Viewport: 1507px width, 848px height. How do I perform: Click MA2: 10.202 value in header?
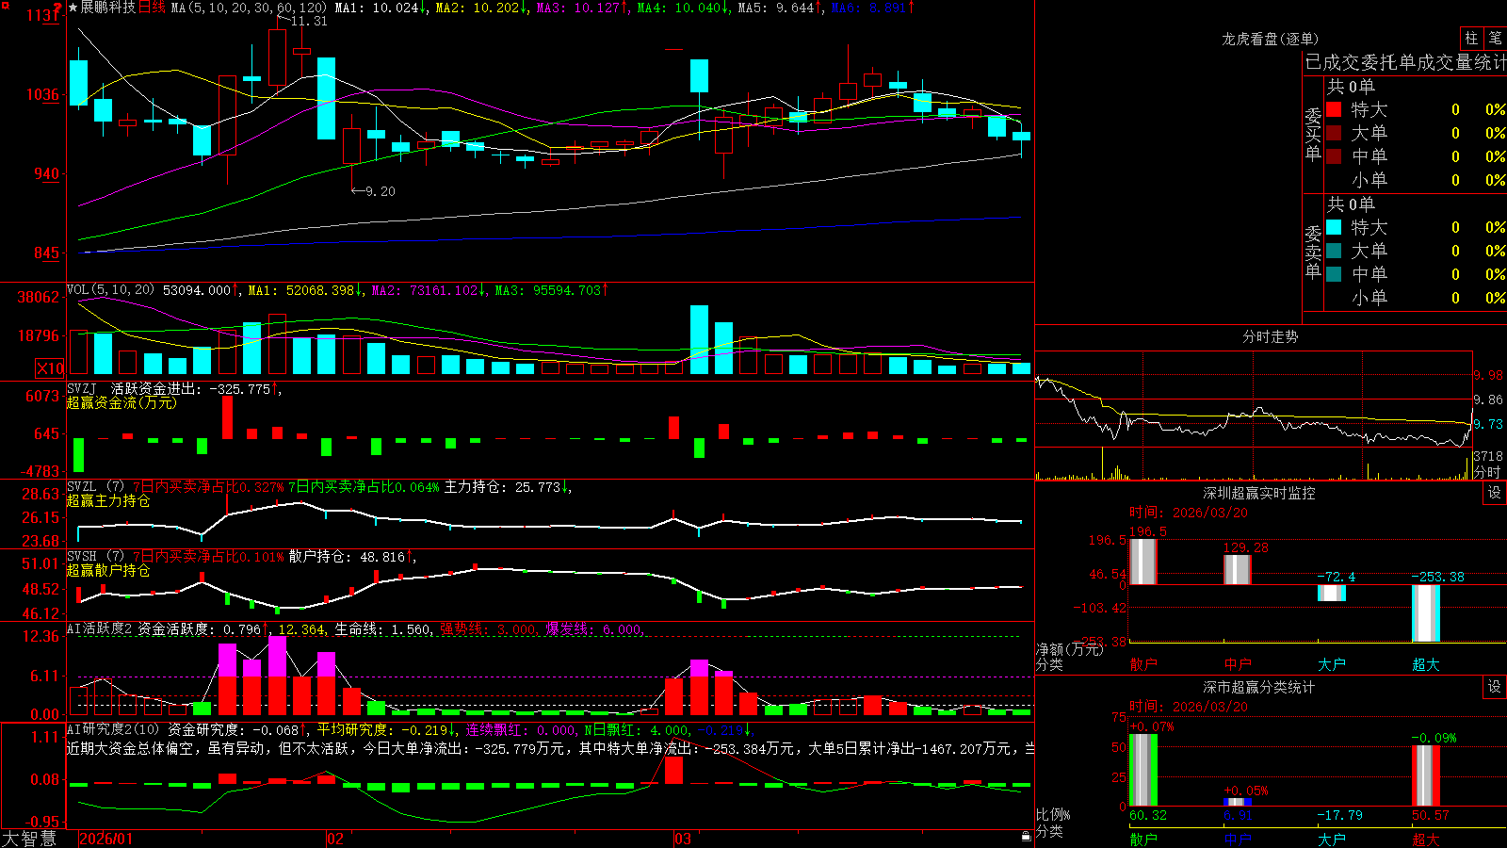coord(480,8)
